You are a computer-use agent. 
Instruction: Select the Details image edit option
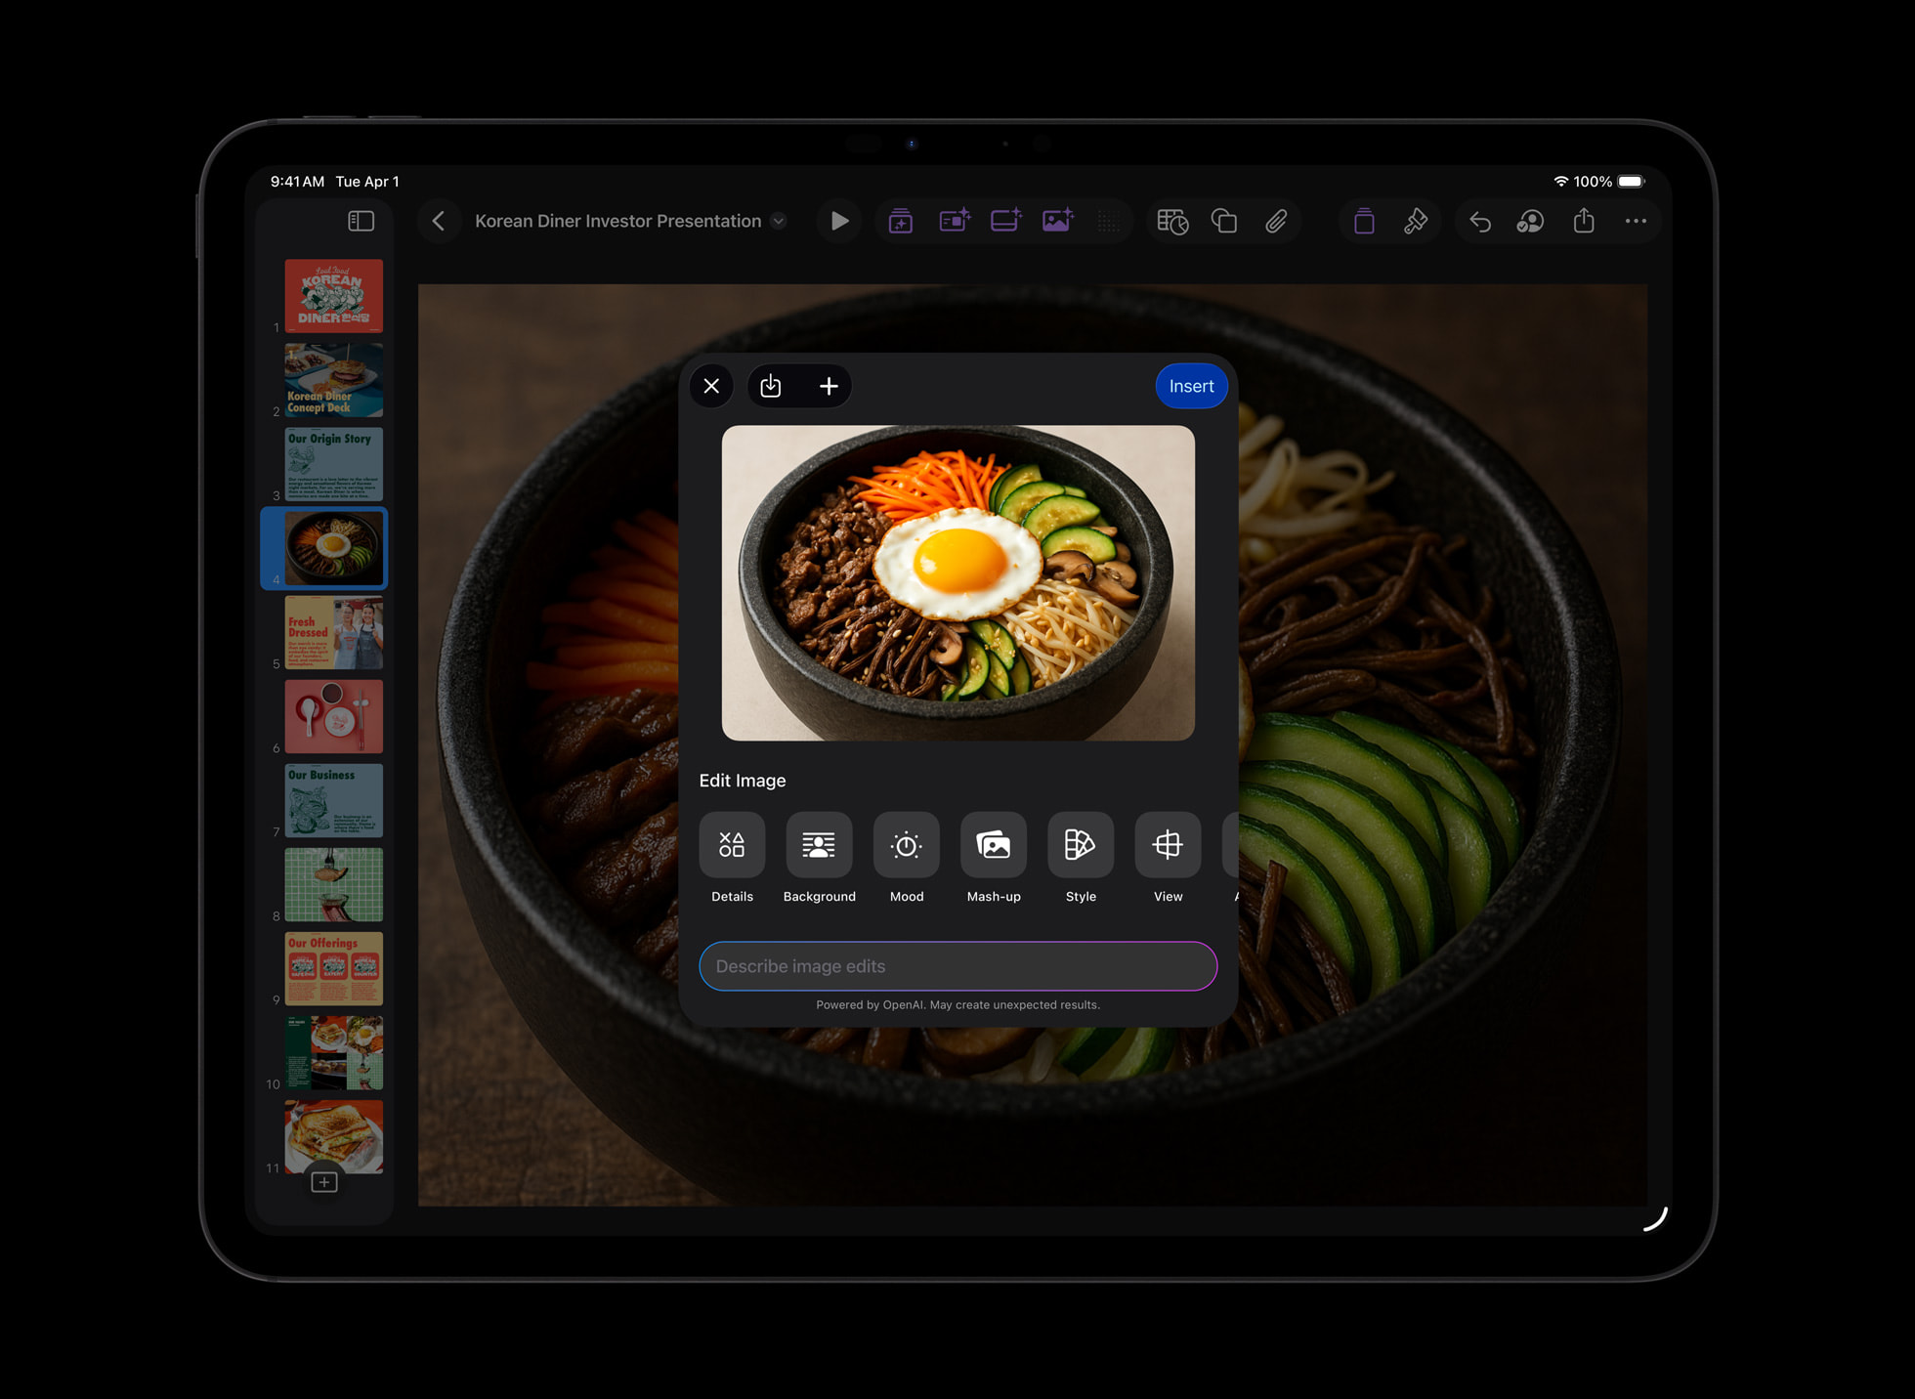click(731, 844)
